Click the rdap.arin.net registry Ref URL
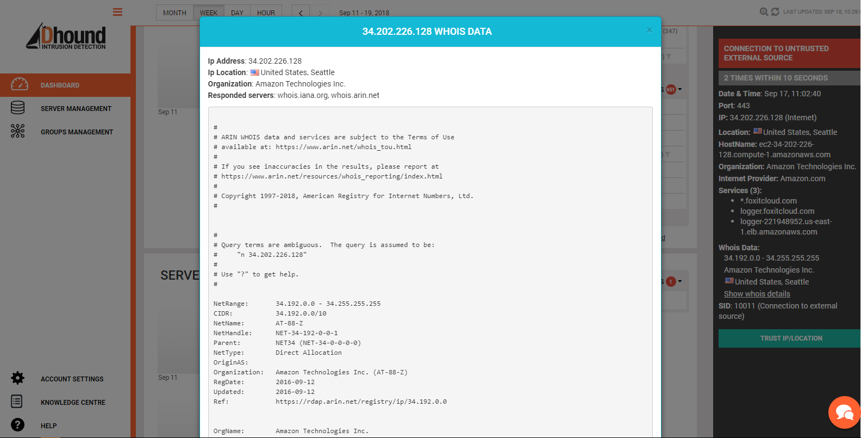 tap(361, 402)
